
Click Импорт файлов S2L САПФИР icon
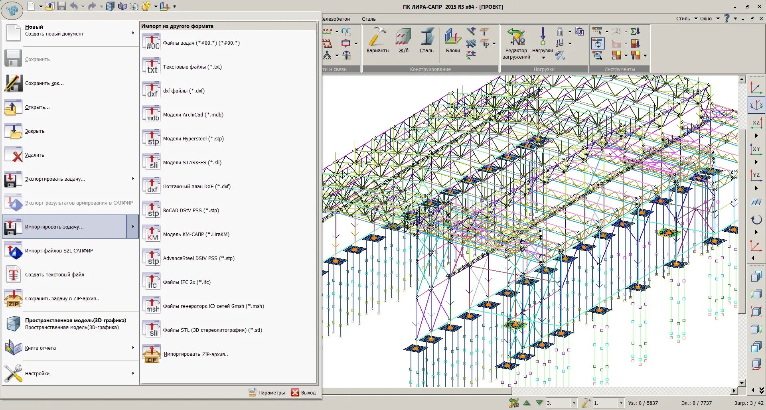tap(14, 251)
